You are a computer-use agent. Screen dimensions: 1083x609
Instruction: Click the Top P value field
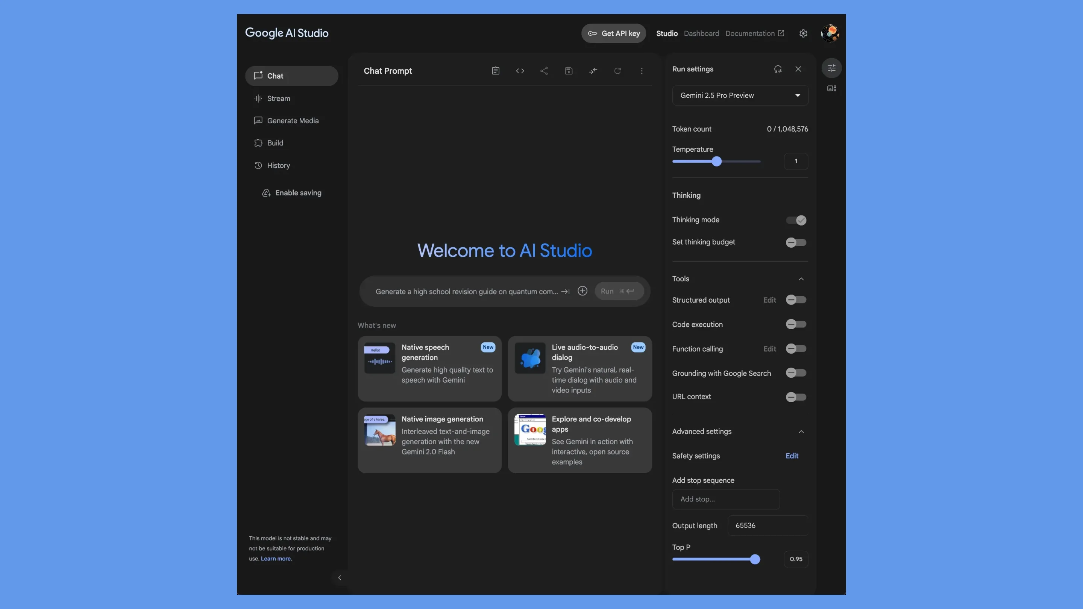[x=795, y=559]
